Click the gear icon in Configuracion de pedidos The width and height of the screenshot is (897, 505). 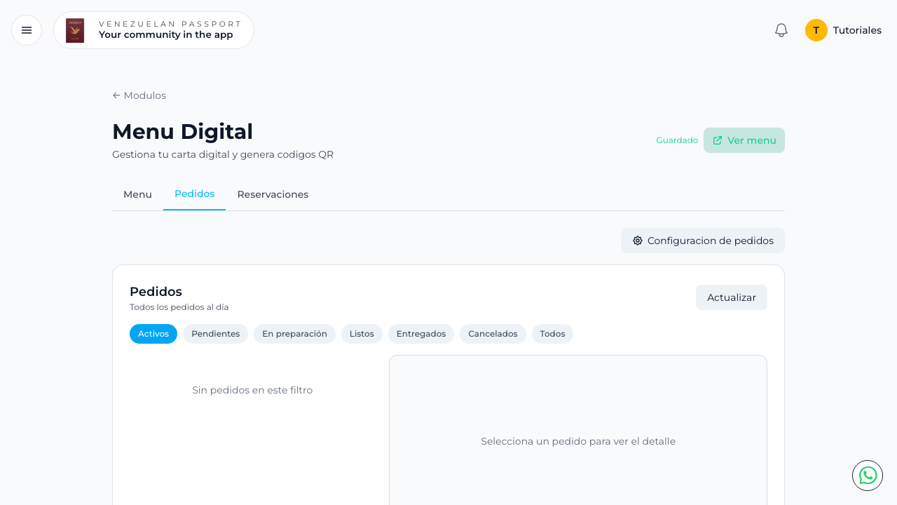point(638,241)
